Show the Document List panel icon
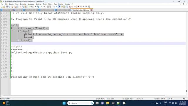This screenshot has height=106, width=188. click(x=67, y=6)
